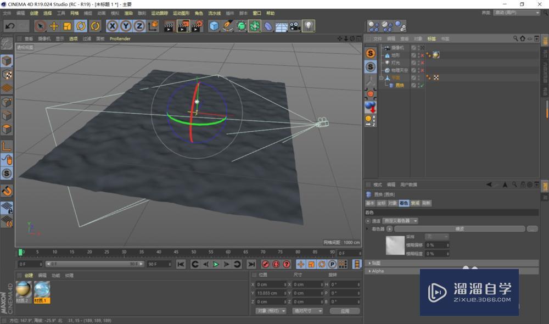549x324 pixels.
Task: Open the search magnifier in Object Manager
Action: [x=516, y=38]
